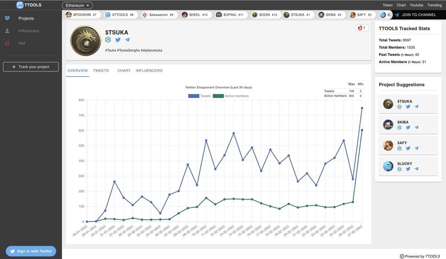Click the Tweets peak point on 27-02-2023
This screenshot has height=259, width=446.
click(362, 108)
